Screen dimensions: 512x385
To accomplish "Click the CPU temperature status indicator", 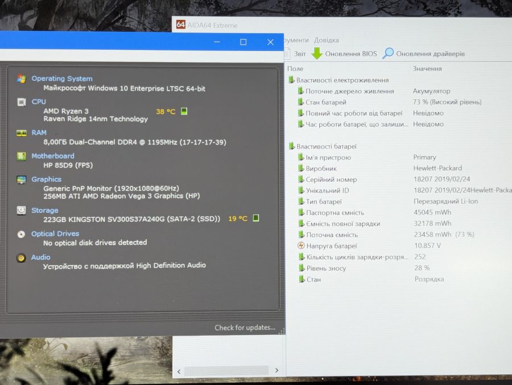I will (x=184, y=111).
